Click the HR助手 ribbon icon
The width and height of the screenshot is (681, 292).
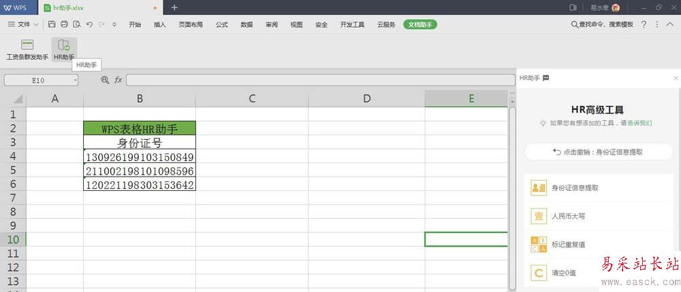(64, 50)
